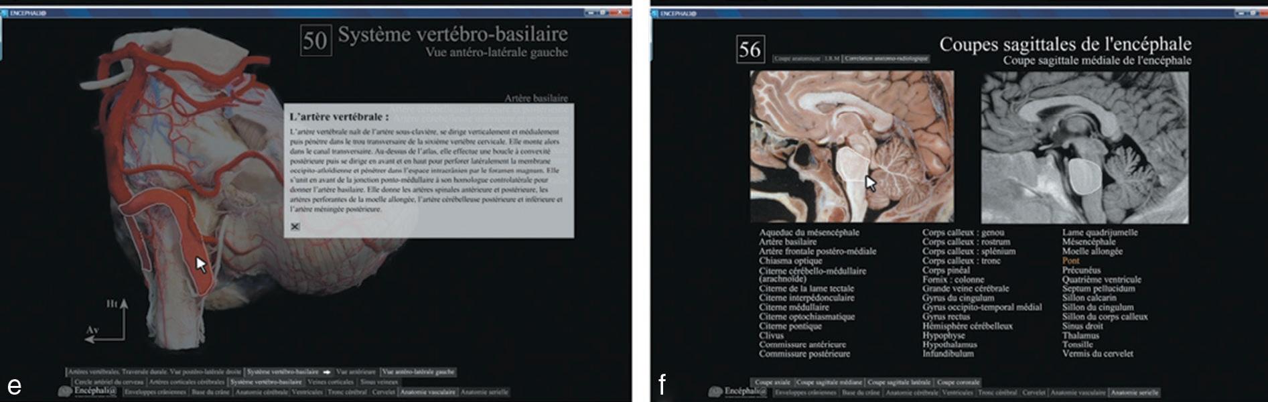Screen dimensions: 1268x402
Task: Open the Vue antéro-latérale gauche tab
Action: click(x=418, y=372)
